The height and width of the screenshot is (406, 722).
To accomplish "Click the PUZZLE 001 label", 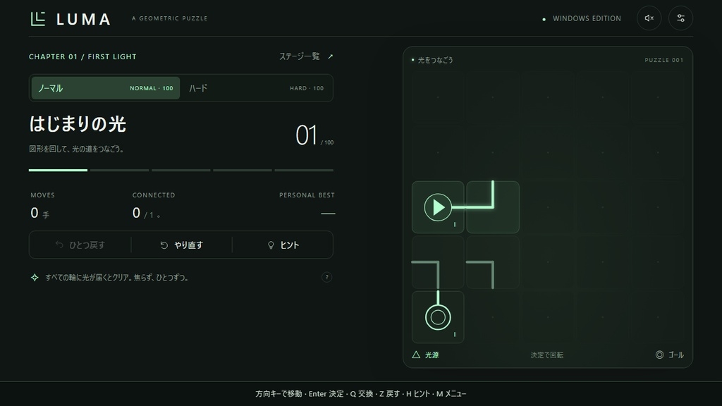I will tap(663, 60).
